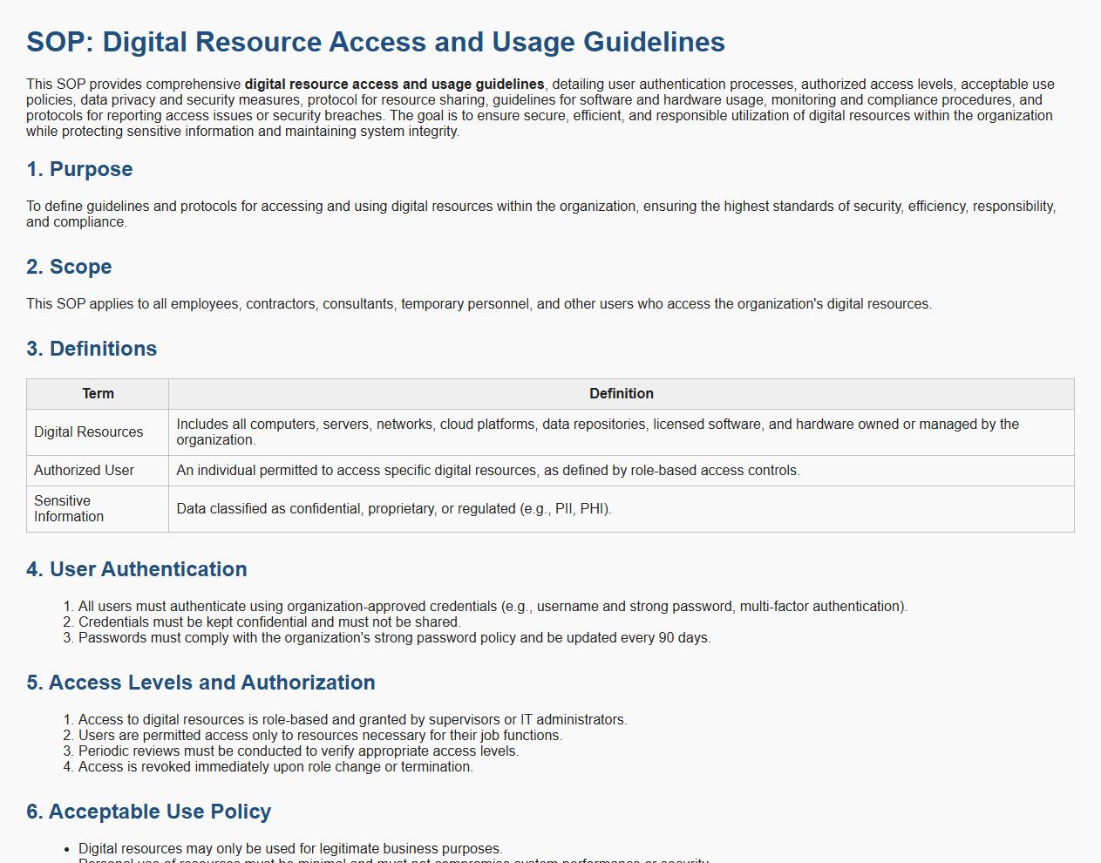Click the '3. Definitions' heading

[x=92, y=349]
